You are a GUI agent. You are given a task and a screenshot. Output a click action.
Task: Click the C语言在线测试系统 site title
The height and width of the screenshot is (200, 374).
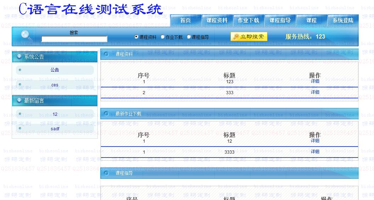[91, 9]
